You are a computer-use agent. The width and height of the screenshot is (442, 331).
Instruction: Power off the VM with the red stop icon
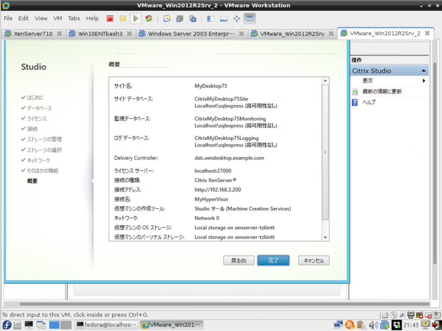pyautogui.click(x=110, y=19)
